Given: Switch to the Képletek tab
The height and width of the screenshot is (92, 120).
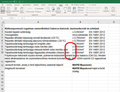Looking at the screenshot, I should pyautogui.click(x=36, y=5).
